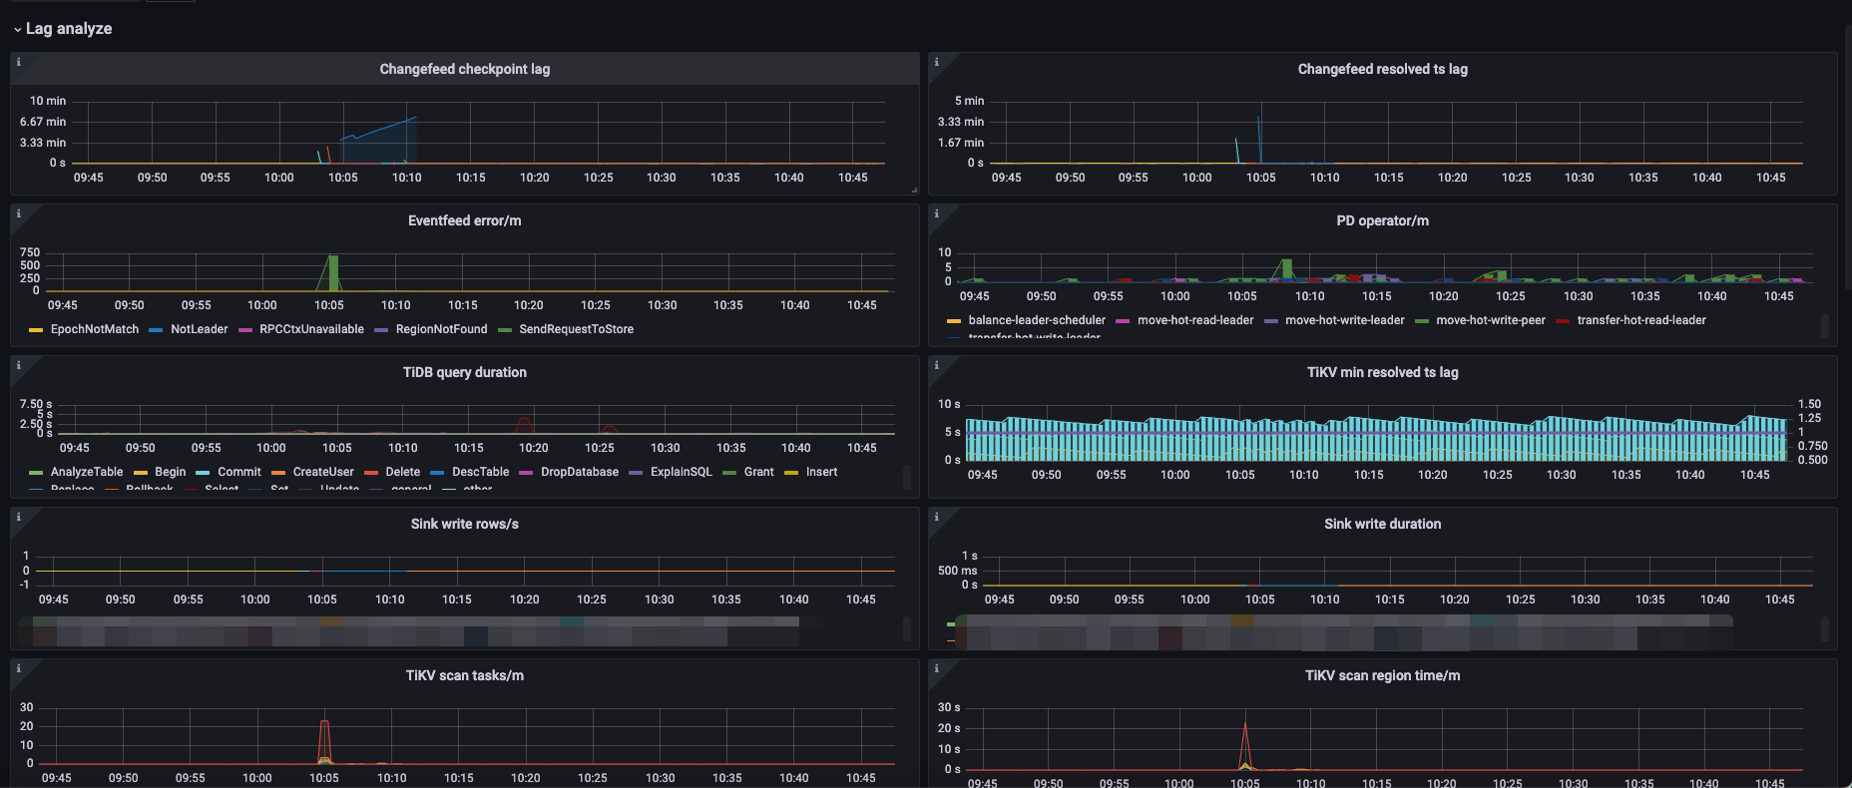Screen dimensions: 1852x788
Task: Click info icon on TiDB query duration panel
Action: pos(18,365)
